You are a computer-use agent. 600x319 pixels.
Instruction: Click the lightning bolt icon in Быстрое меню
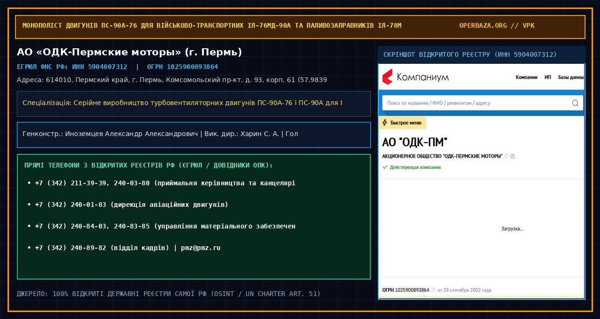(385, 123)
